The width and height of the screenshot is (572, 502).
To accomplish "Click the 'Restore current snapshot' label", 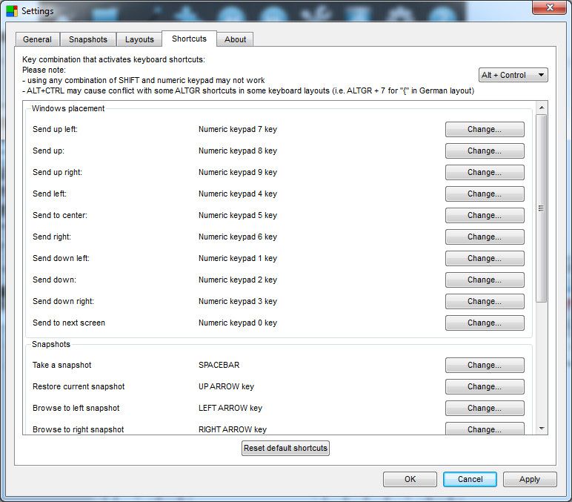I will click(x=79, y=386).
